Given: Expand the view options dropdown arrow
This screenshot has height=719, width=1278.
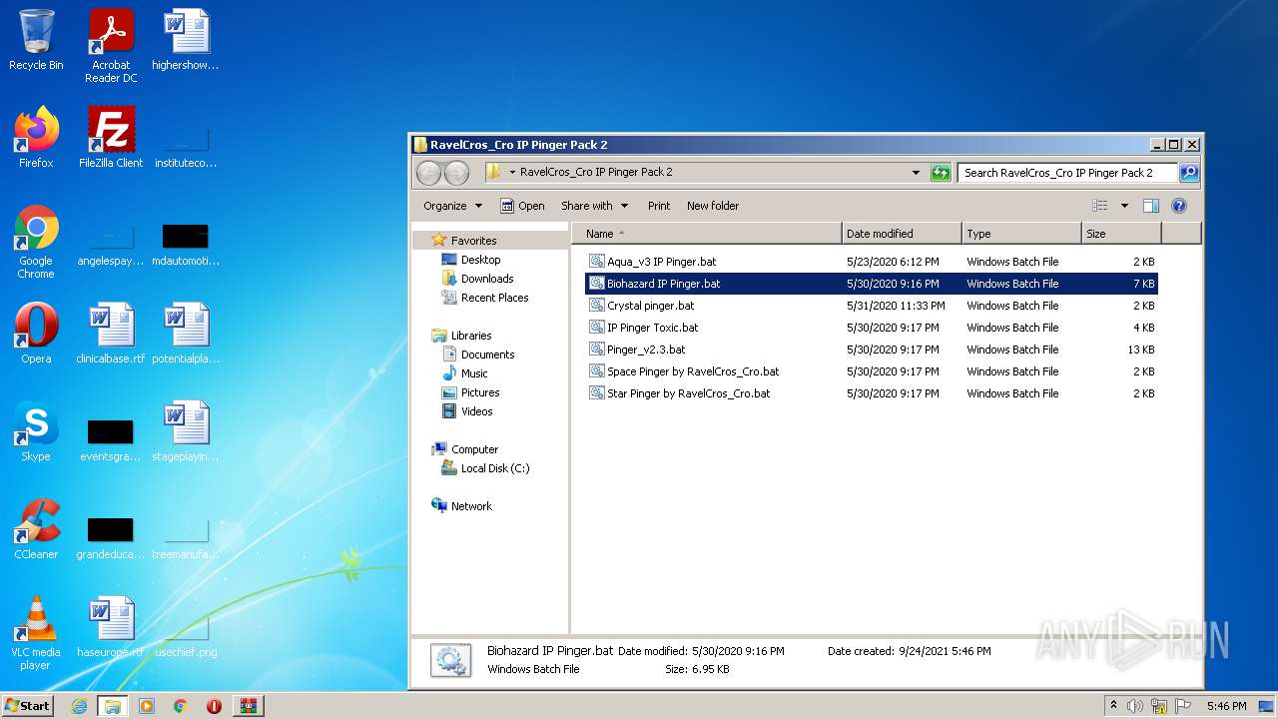Looking at the screenshot, I should click(1124, 206).
